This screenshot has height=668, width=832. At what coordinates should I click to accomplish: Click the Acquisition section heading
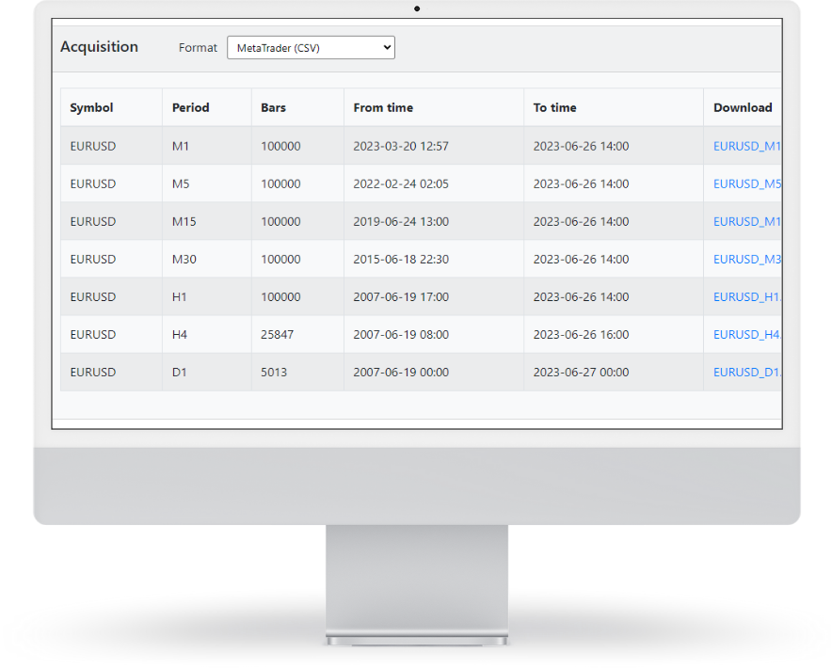(x=99, y=47)
